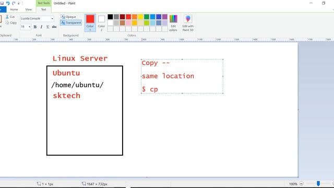Pick the purple color swatch
334x188 pixels.
165,17
